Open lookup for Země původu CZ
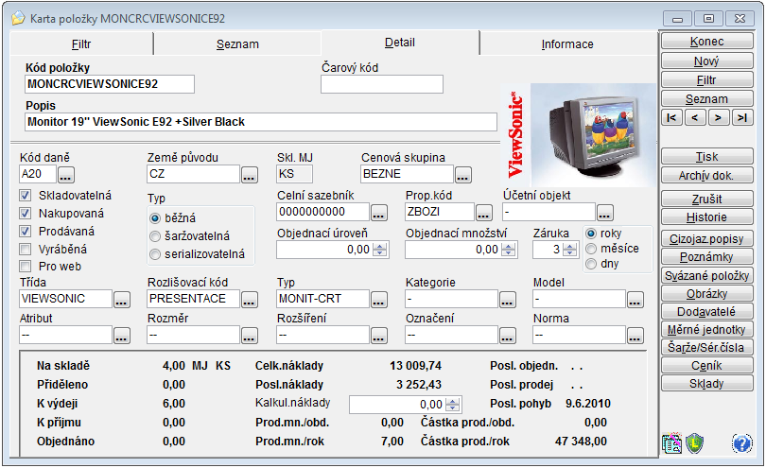This screenshot has width=766, height=468. point(250,174)
